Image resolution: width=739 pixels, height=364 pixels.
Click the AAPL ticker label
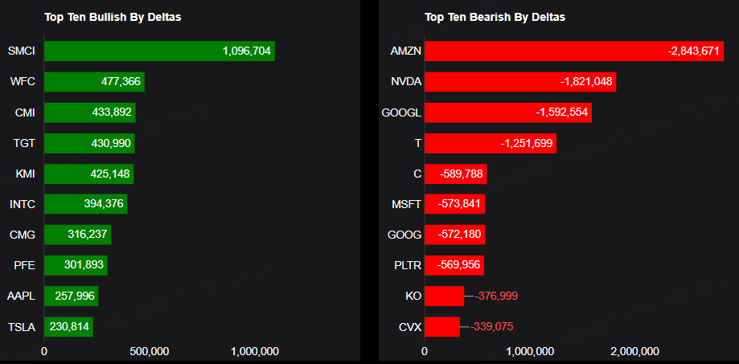coord(21,295)
